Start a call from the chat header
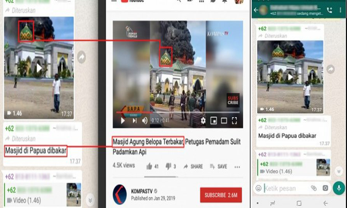 (x=329, y=10)
